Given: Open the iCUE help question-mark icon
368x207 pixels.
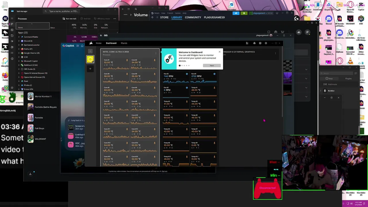Looking at the screenshot, I should pyautogui.click(x=260, y=43).
